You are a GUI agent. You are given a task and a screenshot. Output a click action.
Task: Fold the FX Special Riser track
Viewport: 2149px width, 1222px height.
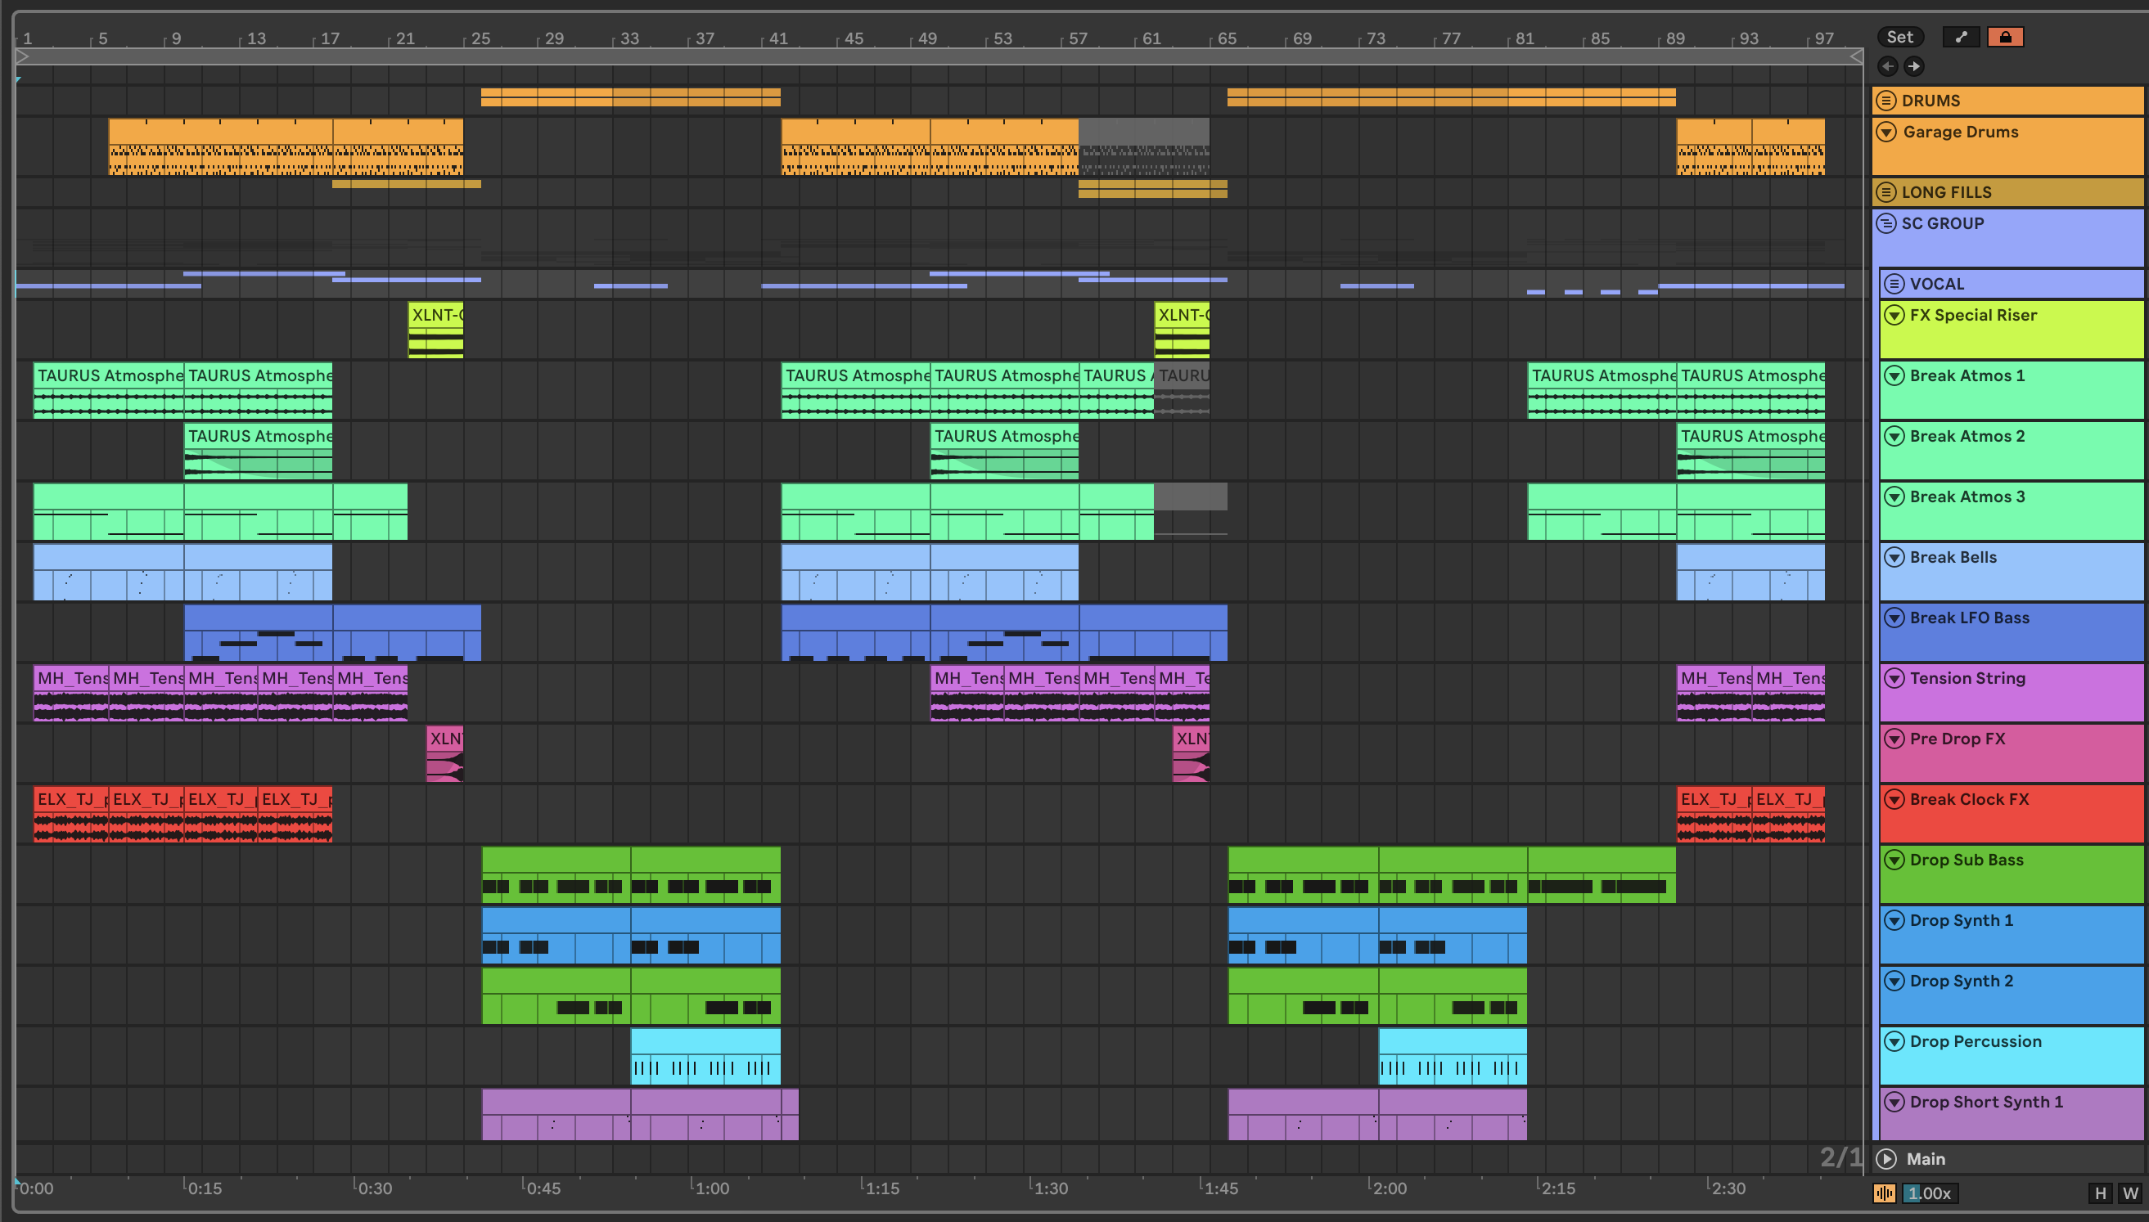[1894, 315]
